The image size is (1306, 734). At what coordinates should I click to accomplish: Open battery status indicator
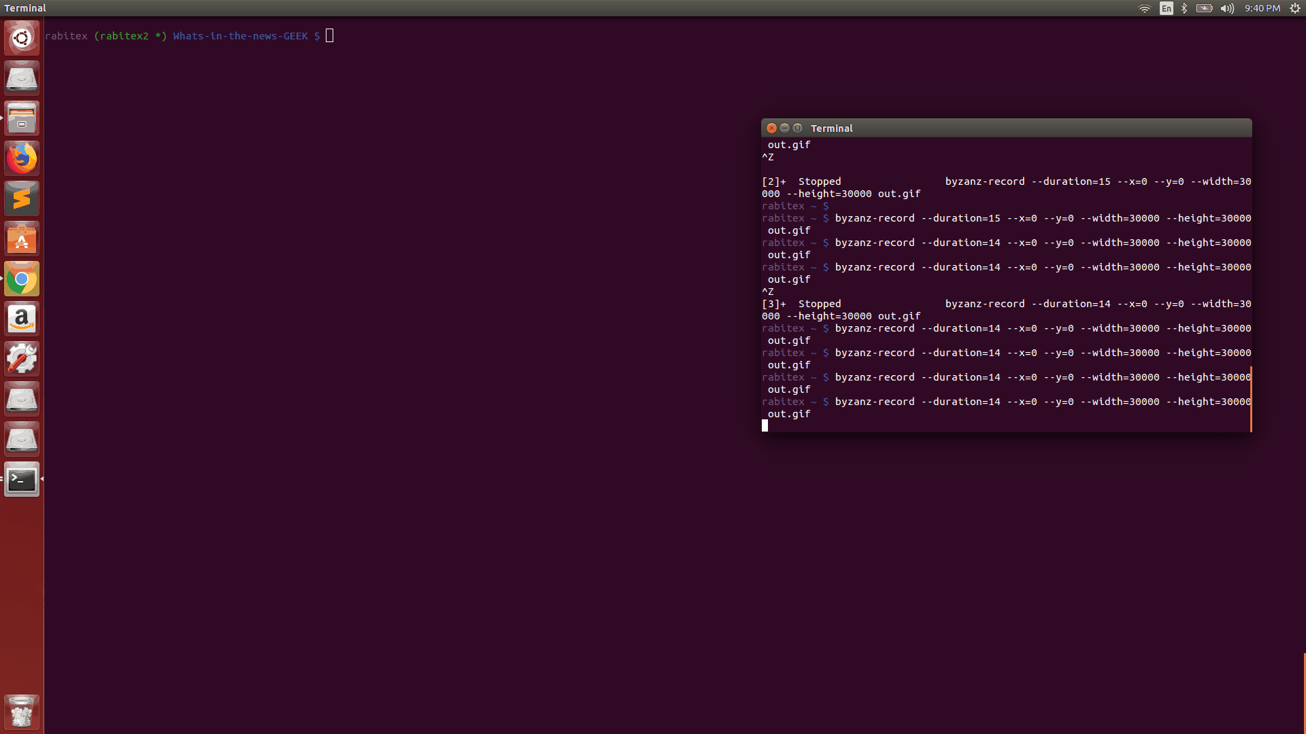coord(1204,8)
